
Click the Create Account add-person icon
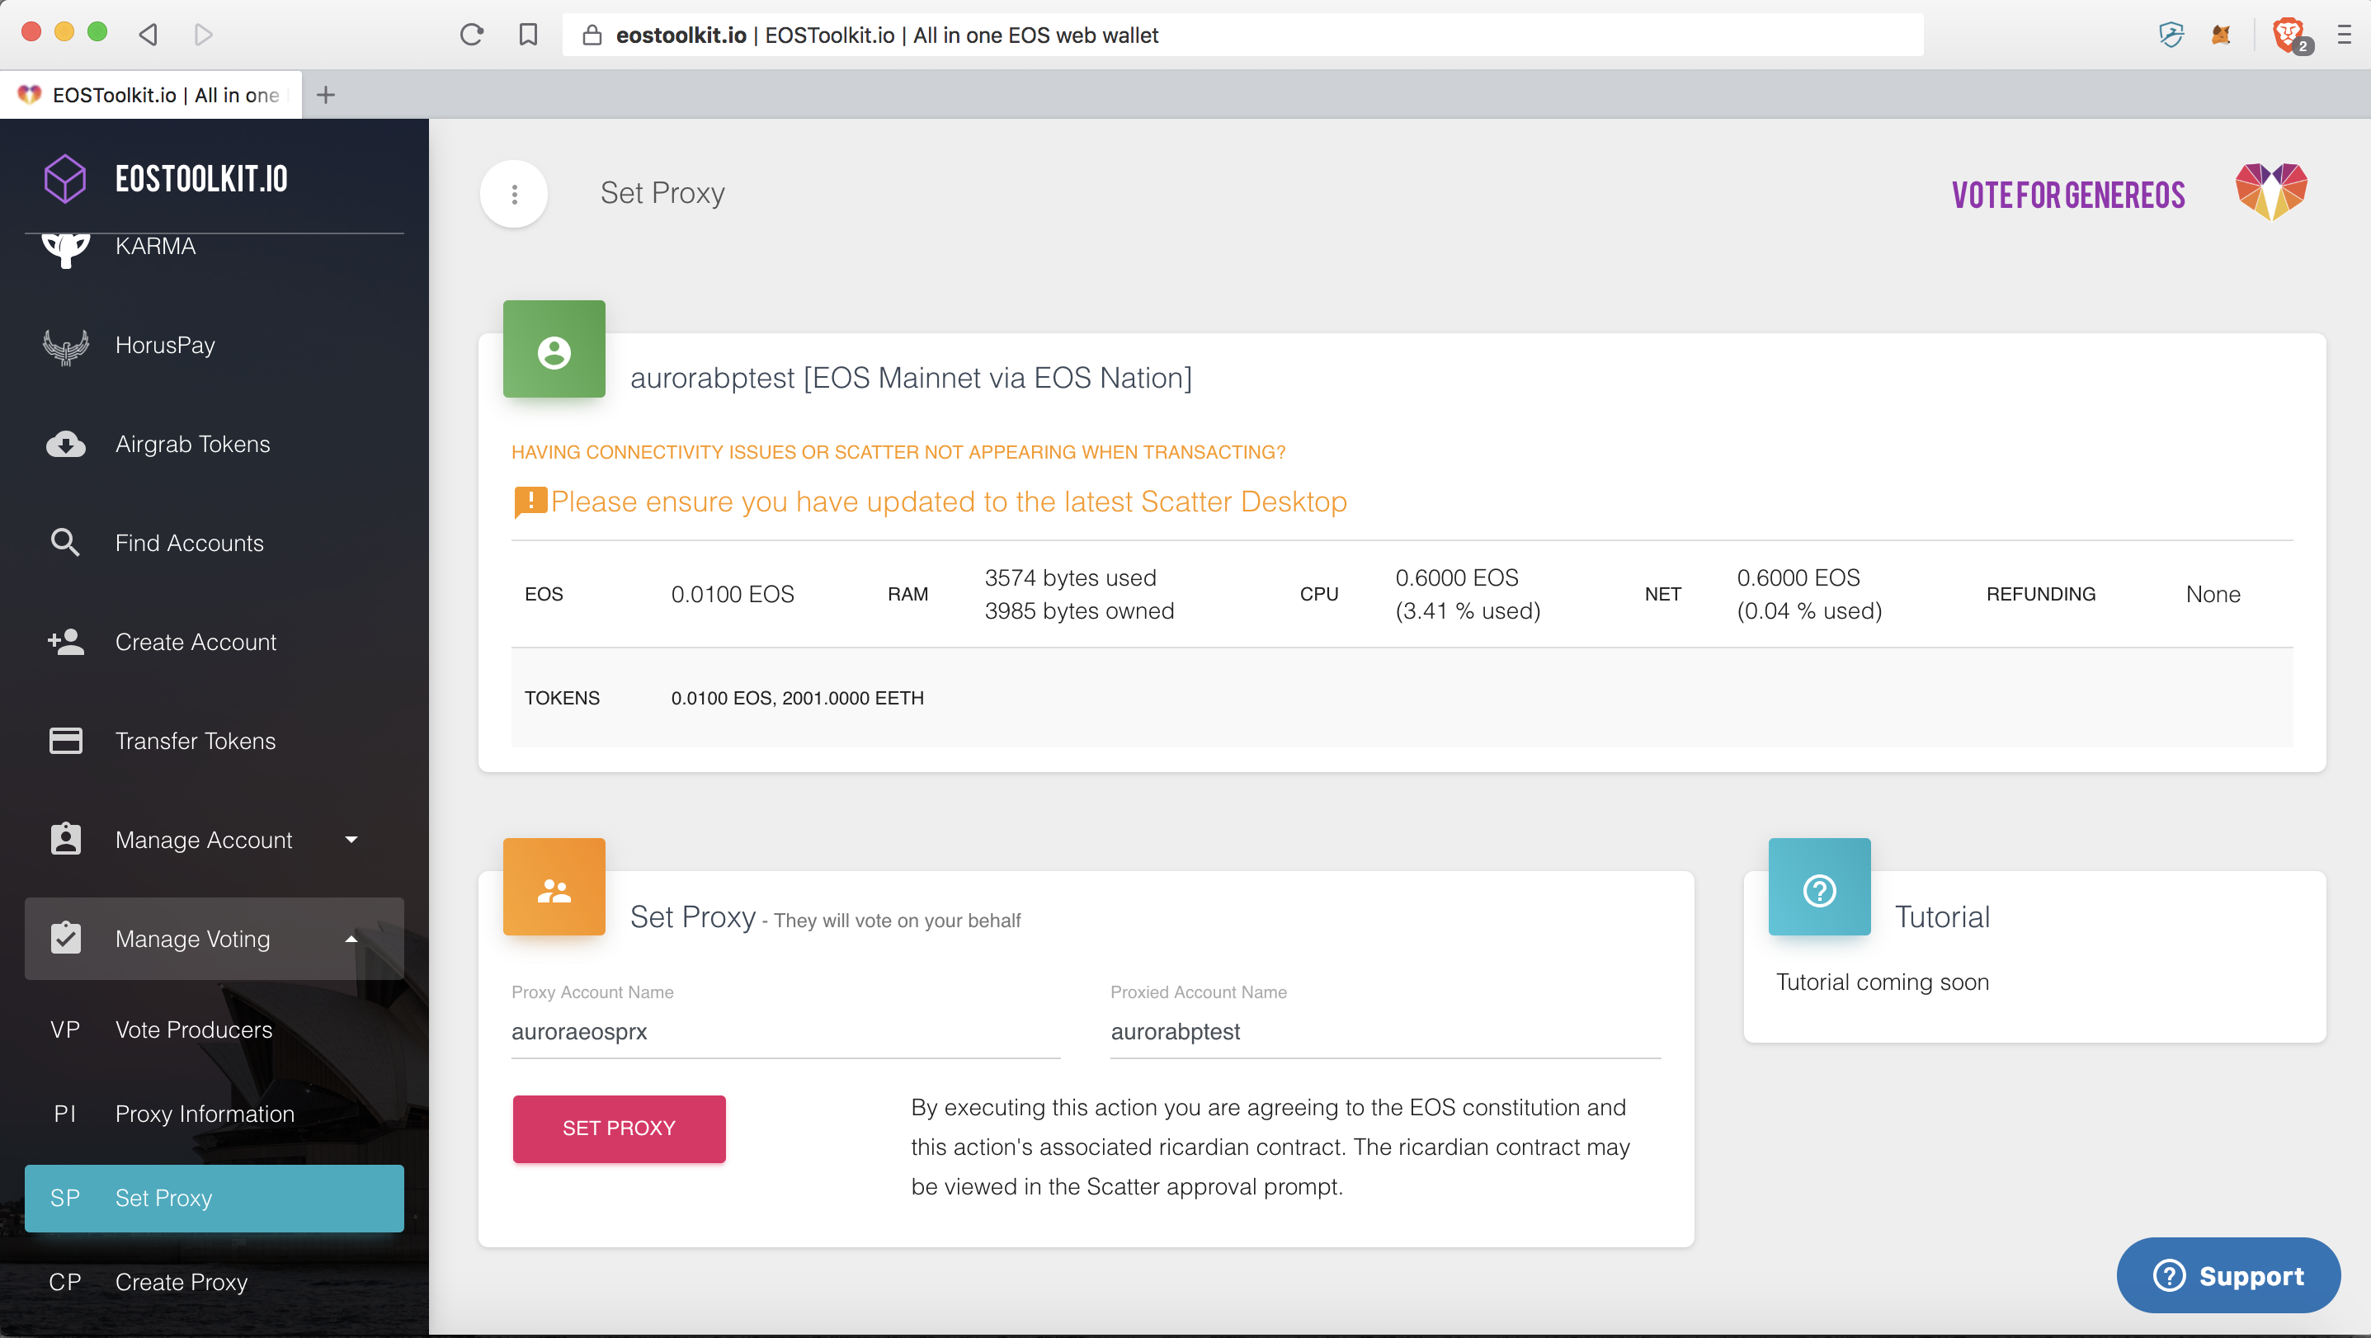tap(65, 642)
